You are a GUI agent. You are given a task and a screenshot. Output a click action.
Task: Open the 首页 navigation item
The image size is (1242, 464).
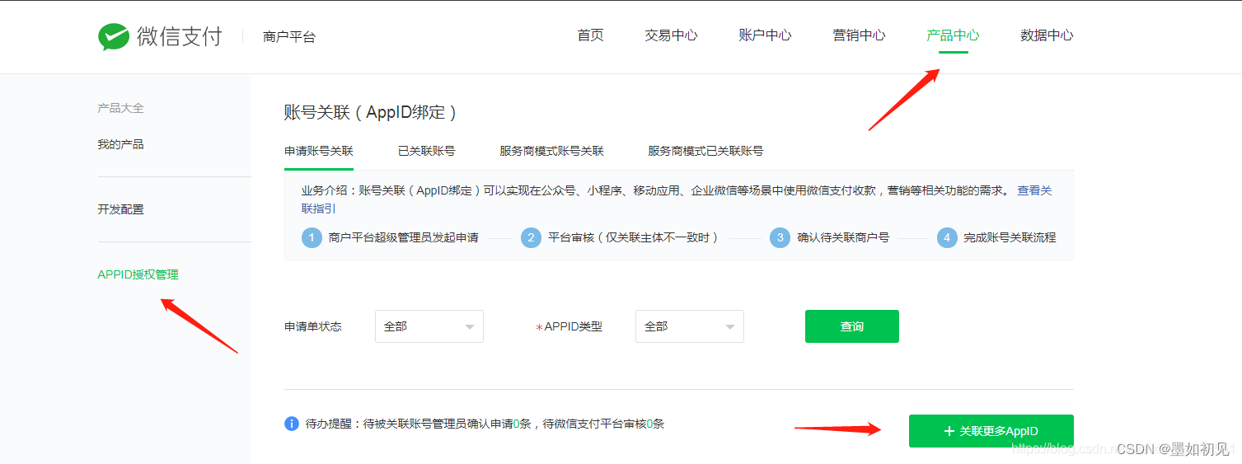coord(590,35)
